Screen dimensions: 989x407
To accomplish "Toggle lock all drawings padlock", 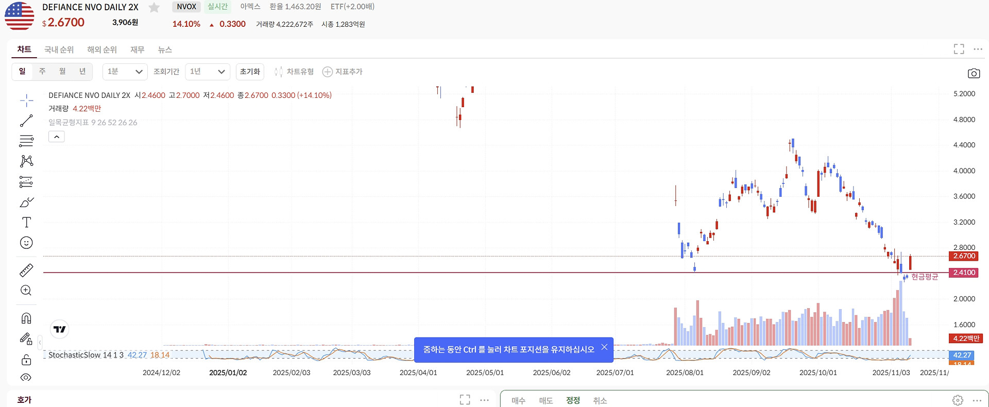I will (x=26, y=359).
